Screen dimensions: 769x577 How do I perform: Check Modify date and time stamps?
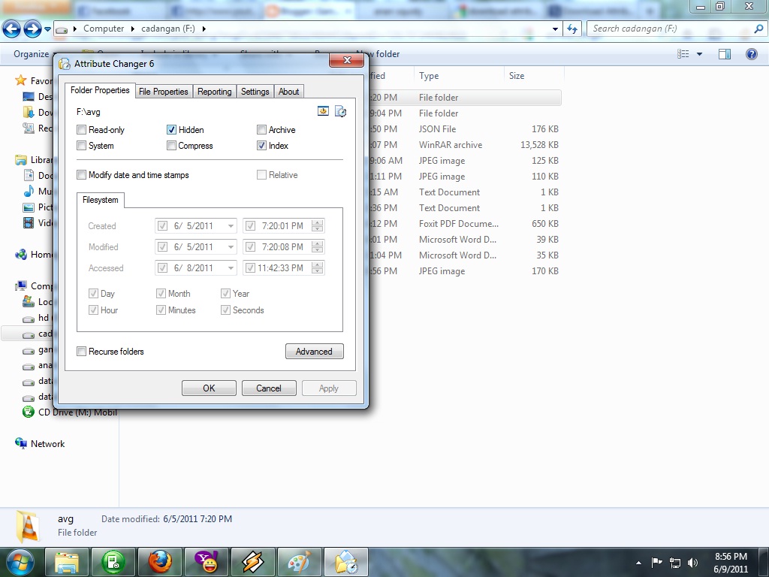(x=81, y=174)
